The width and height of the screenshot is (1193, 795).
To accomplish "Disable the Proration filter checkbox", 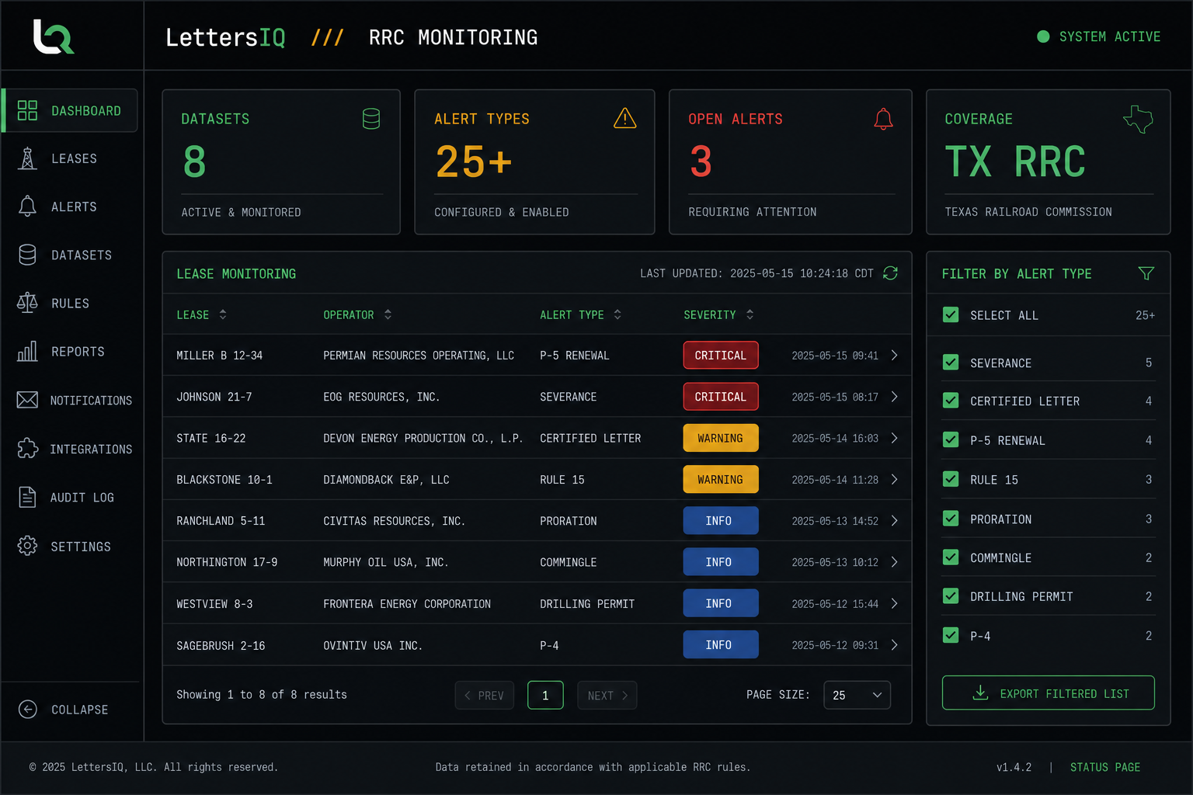I will pos(950,518).
